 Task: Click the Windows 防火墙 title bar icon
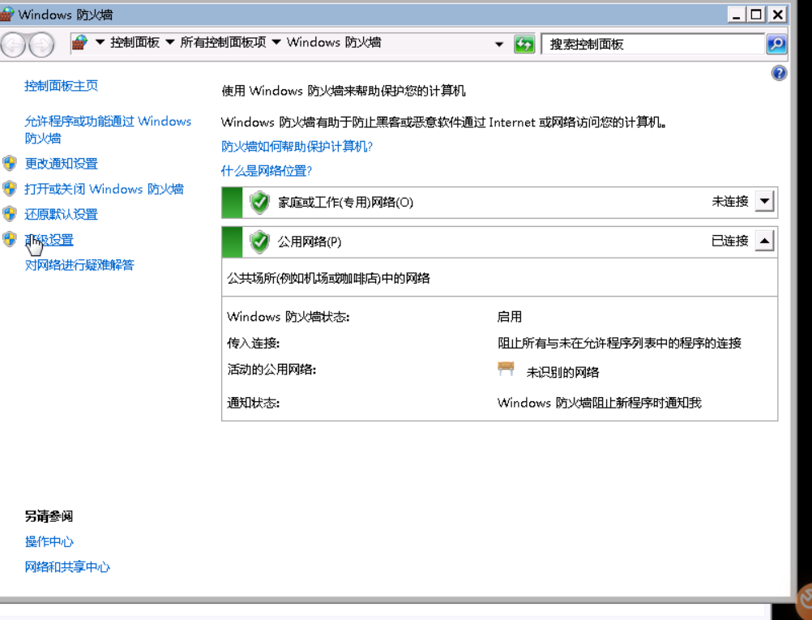click(7, 14)
